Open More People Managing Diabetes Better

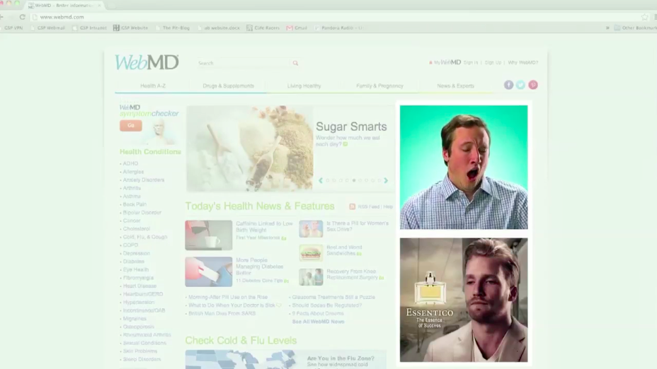coord(260,266)
